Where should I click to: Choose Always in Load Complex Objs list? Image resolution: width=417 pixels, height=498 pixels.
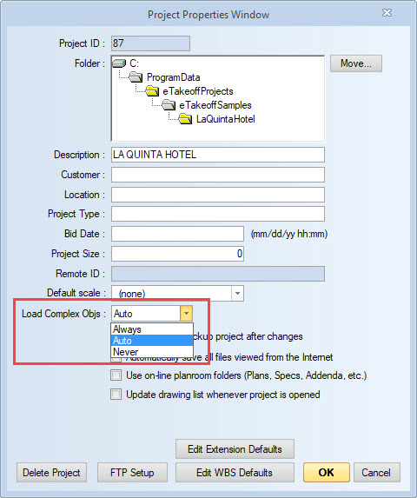pos(152,329)
